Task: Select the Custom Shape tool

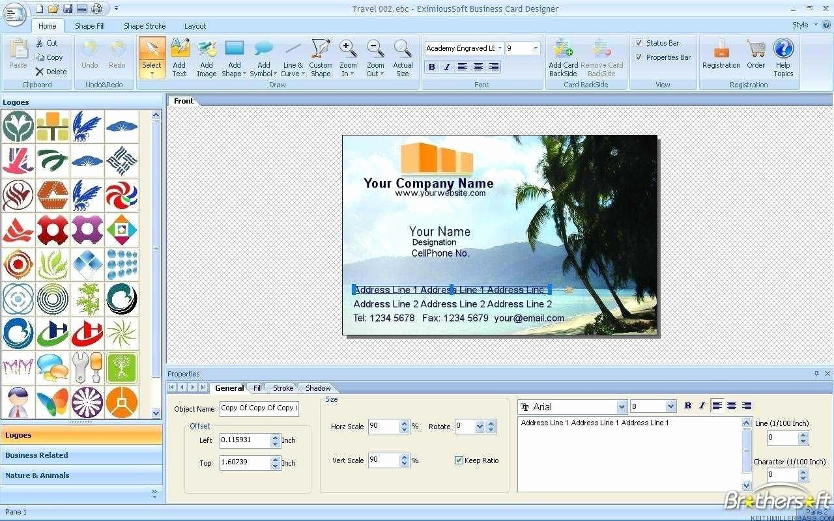Action: point(321,57)
